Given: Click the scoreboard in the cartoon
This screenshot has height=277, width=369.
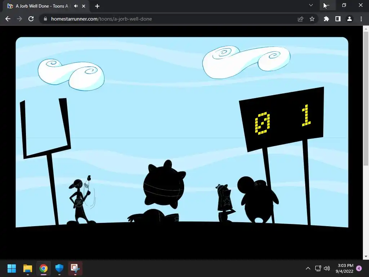Looking at the screenshot, I should coord(281,119).
